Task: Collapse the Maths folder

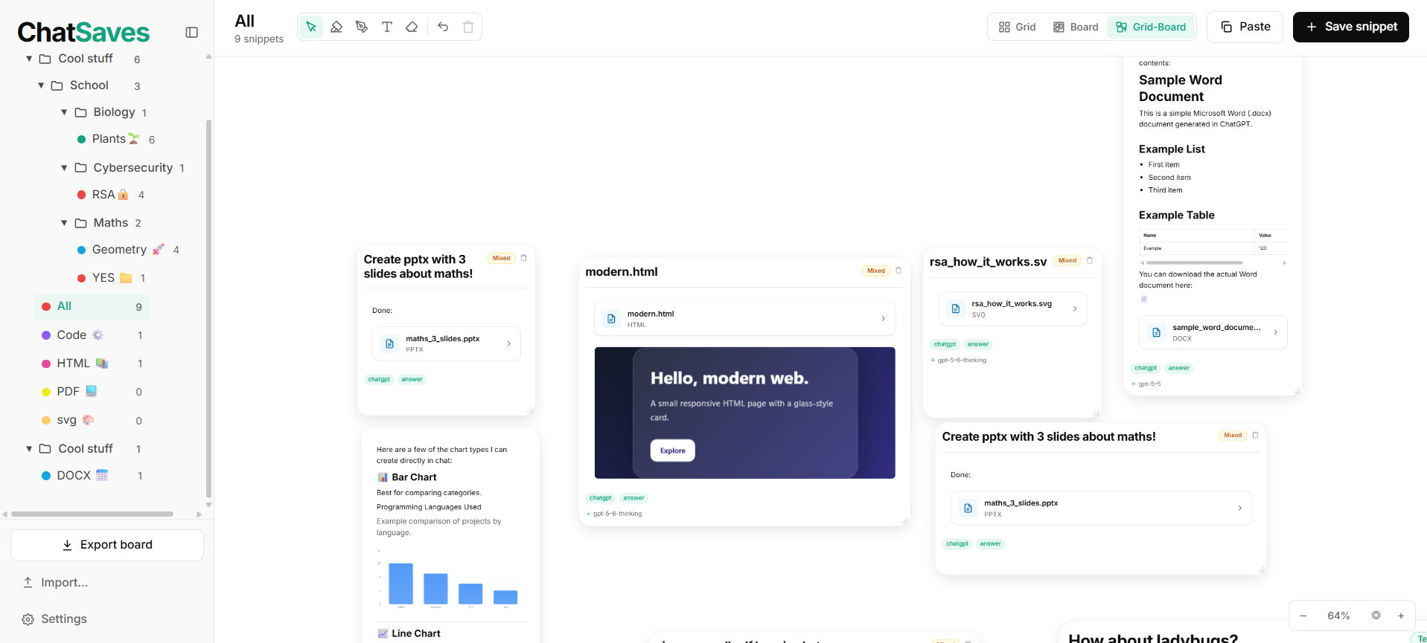Action: tap(64, 223)
